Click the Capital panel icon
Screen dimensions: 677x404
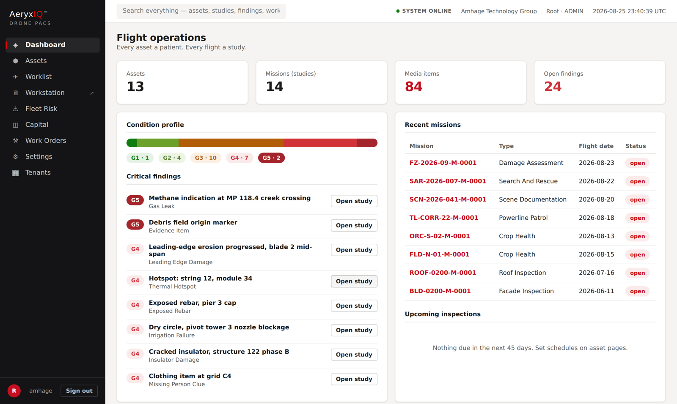tap(16, 125)
